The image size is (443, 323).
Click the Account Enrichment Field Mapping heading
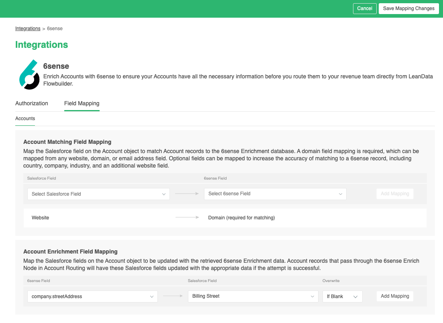tap(70, 251)
